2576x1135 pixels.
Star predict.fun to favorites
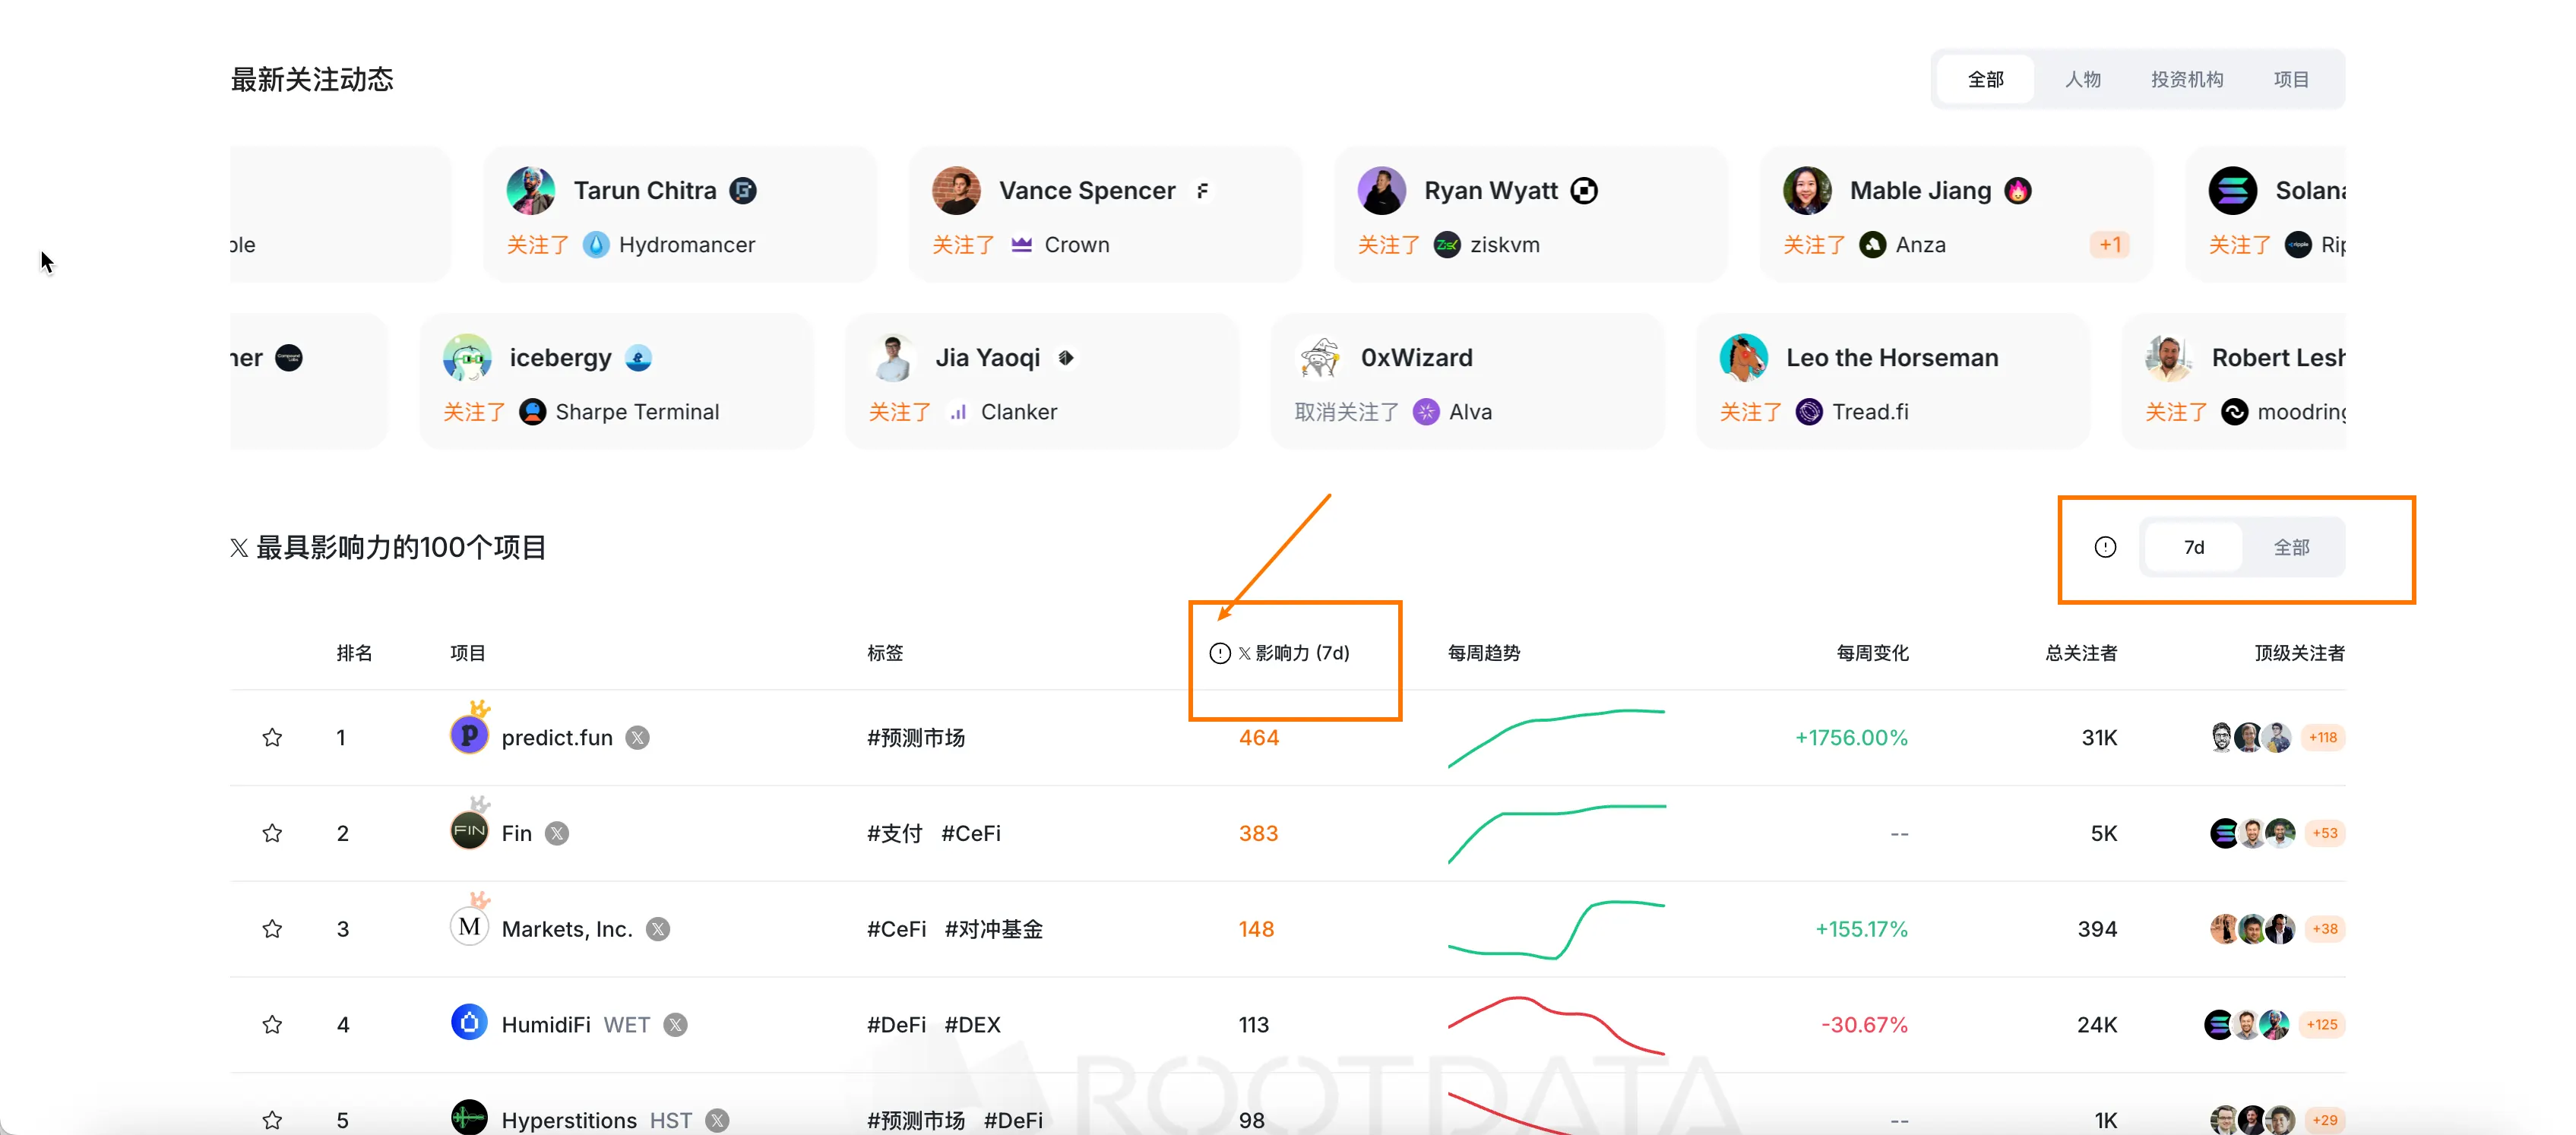pyautogui.click(x=272, y=737)
